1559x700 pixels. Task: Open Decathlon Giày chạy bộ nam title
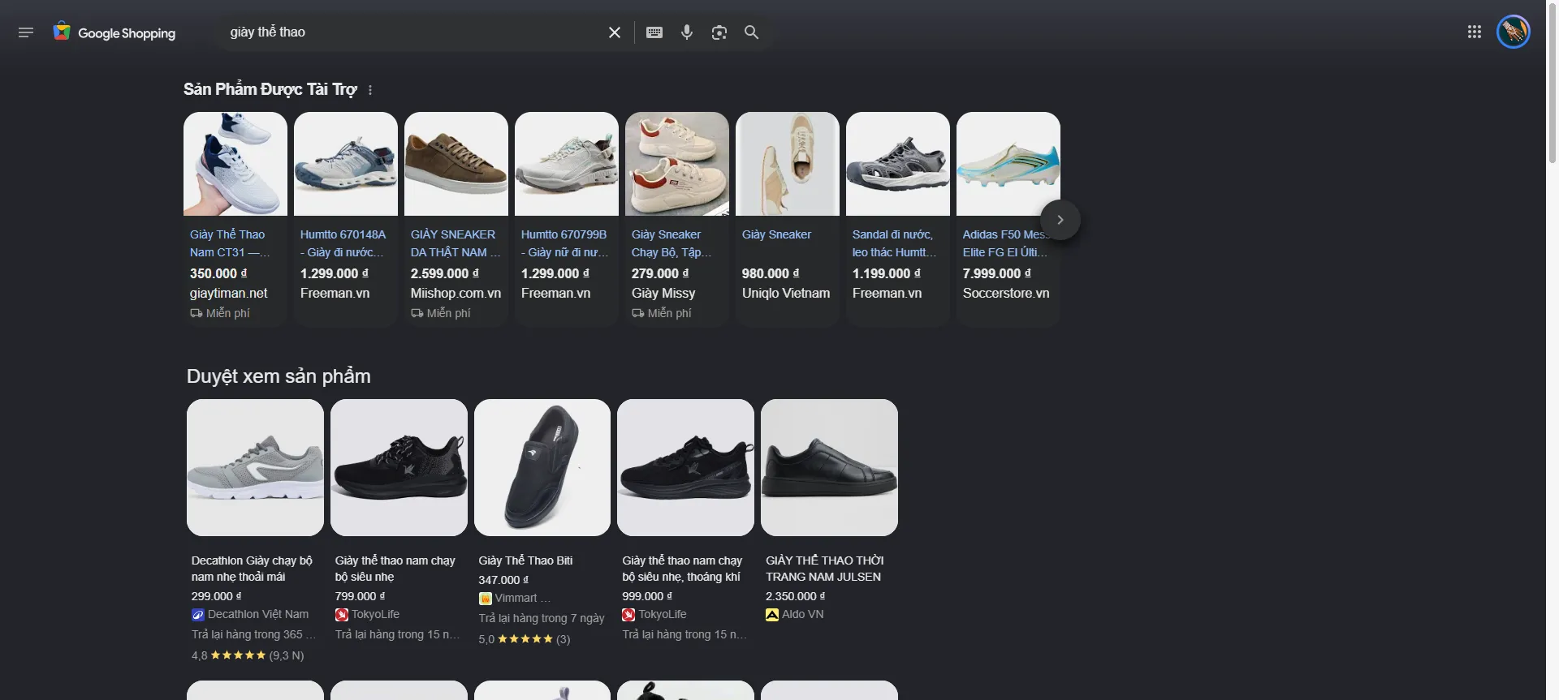pyautogui.click(x=252, y=569)
